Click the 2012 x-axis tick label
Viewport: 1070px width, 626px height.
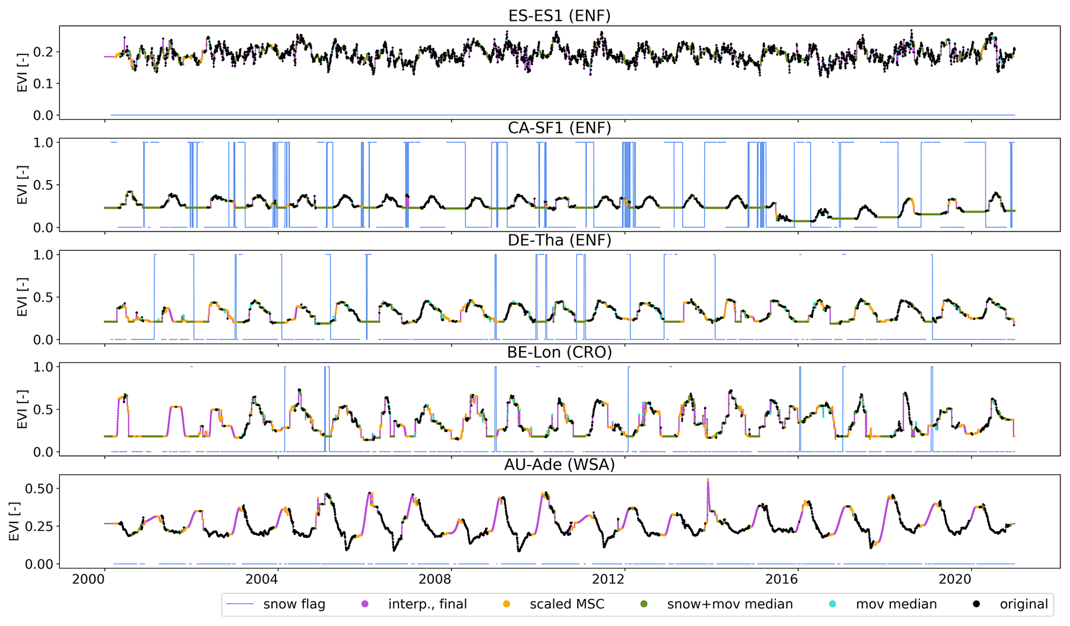pyautogui.click(x=609, y=579)
